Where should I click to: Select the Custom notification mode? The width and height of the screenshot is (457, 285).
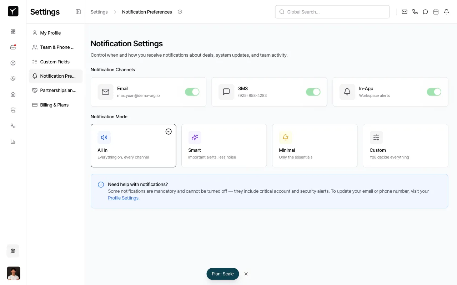(x=405, y=145)
